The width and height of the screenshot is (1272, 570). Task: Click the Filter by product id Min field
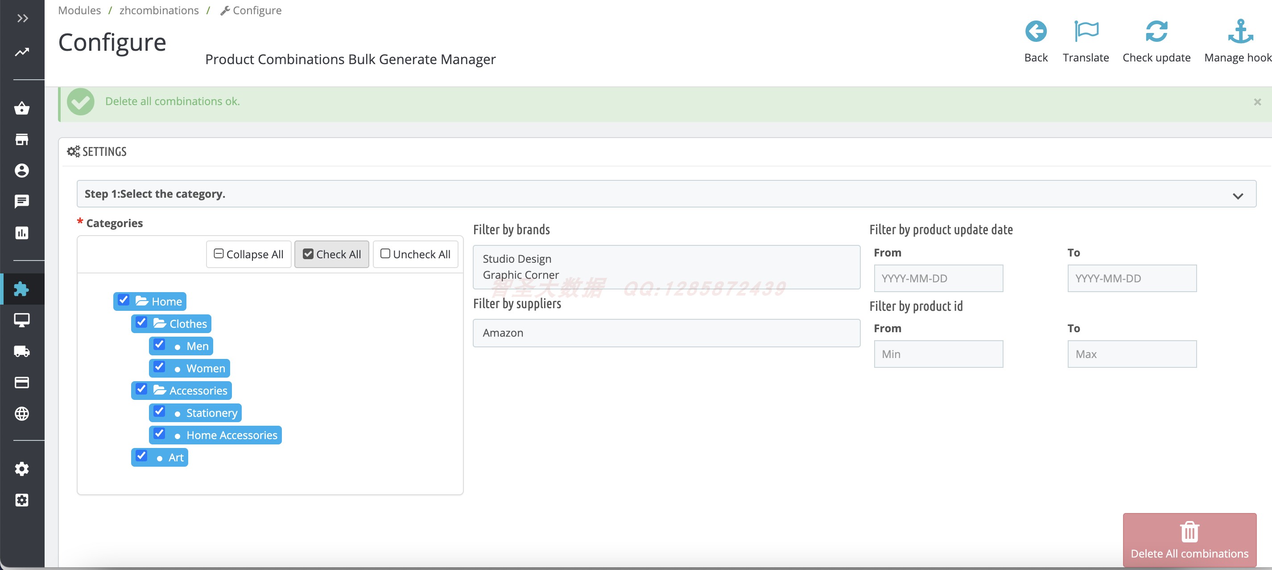(938, 353)
